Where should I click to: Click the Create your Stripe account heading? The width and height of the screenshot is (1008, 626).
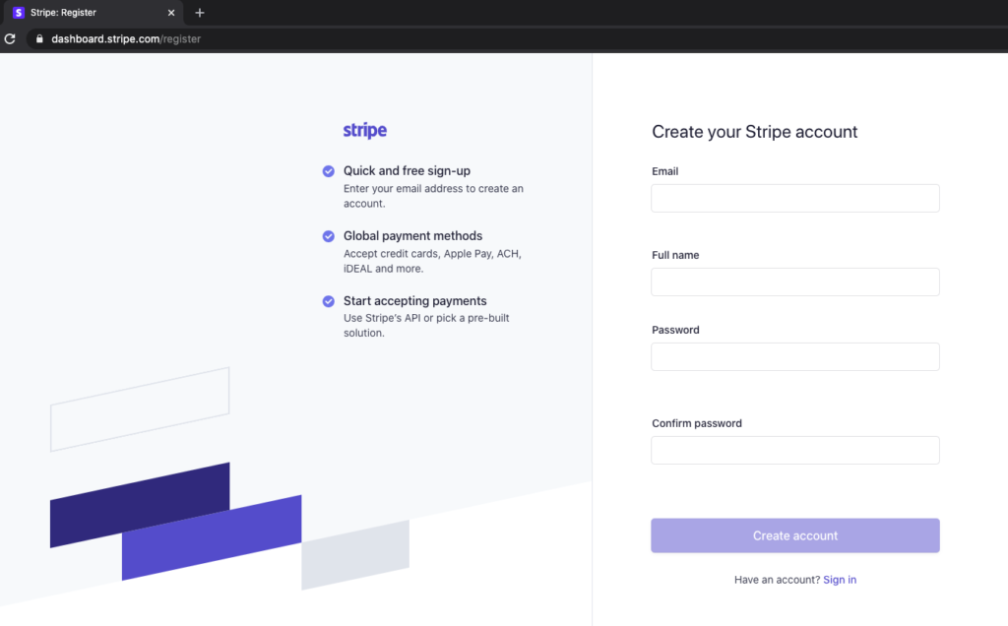pyautogui.click(x=754, y=131)
